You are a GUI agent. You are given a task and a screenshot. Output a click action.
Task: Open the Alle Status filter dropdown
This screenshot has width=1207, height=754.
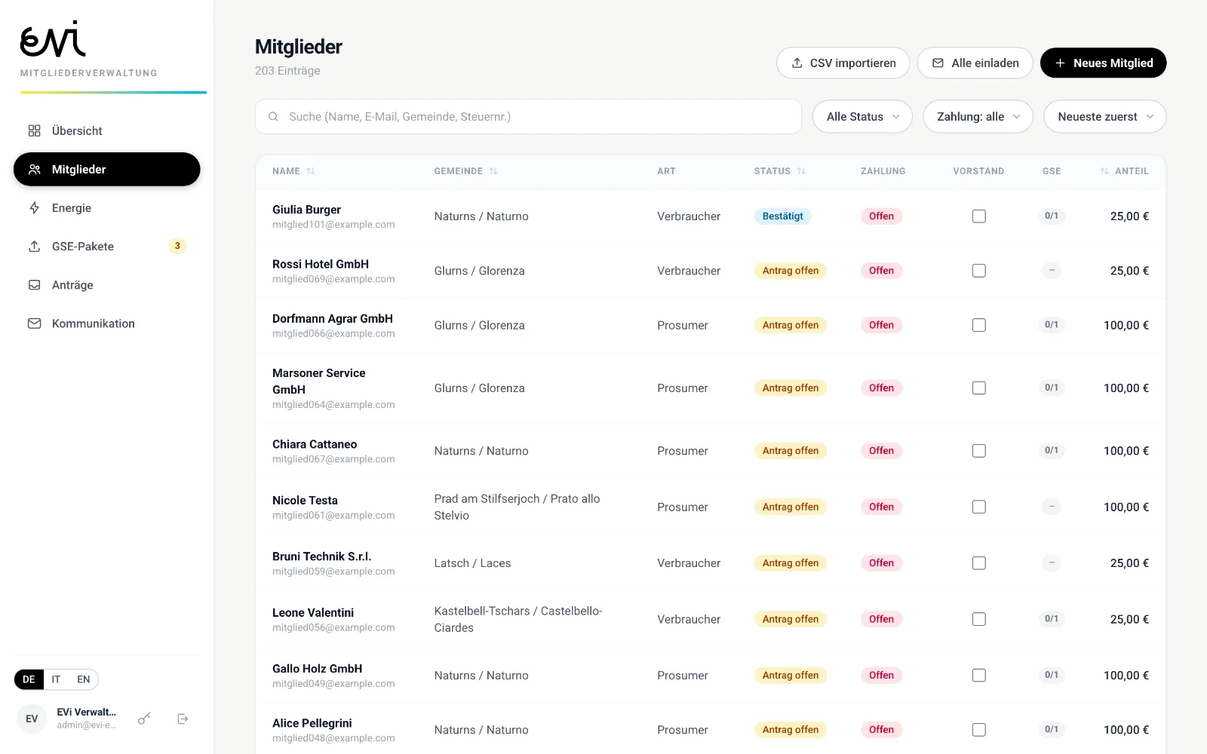(862, 117)
